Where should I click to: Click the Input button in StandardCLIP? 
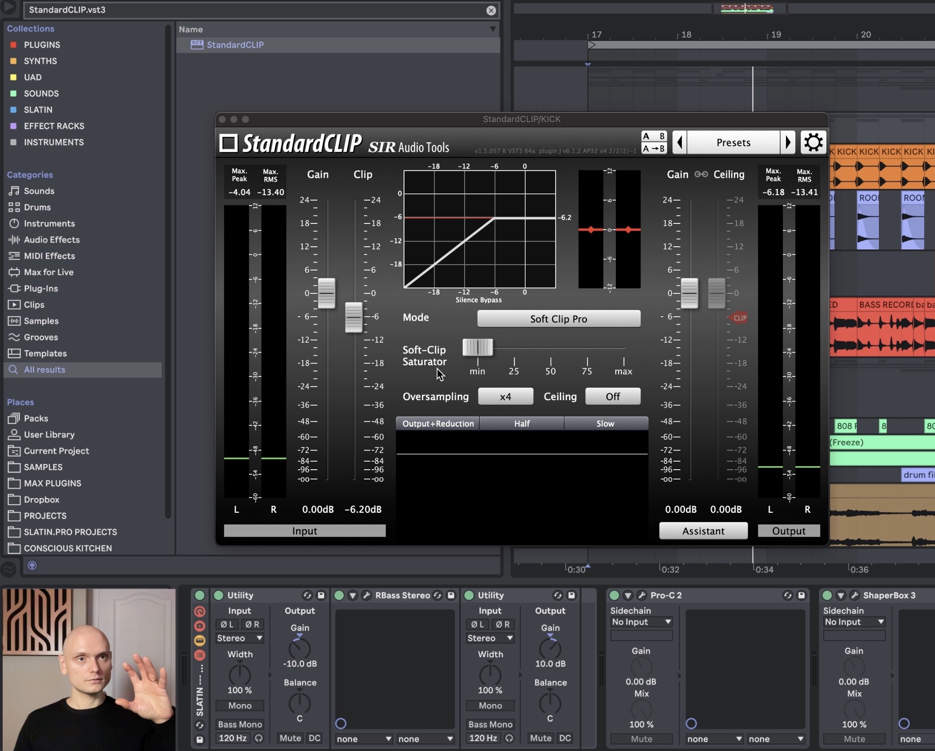305,531
